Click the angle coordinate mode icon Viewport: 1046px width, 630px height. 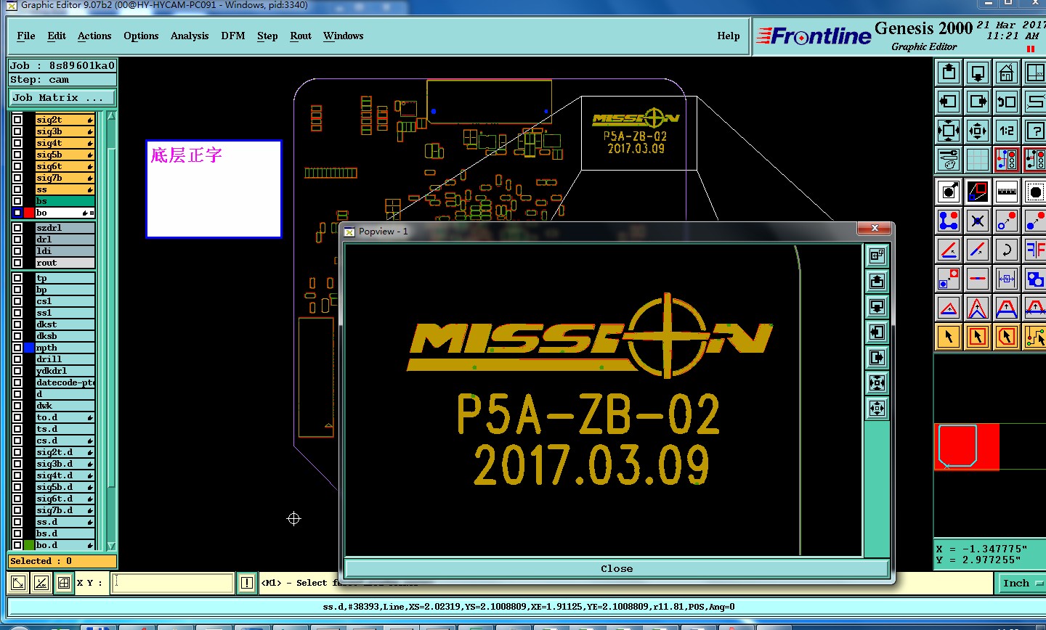pos(41,583)
